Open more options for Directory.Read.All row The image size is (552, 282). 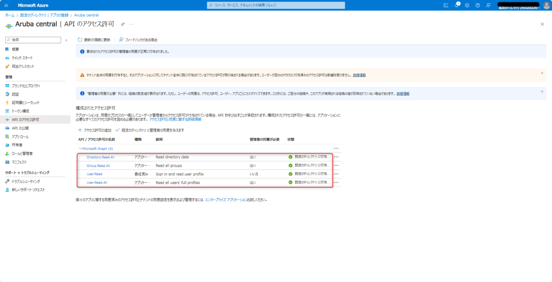tap(336, 157)
